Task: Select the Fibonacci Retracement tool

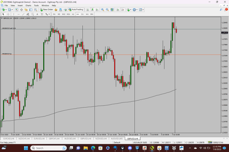Action: [x=33, y=14]
